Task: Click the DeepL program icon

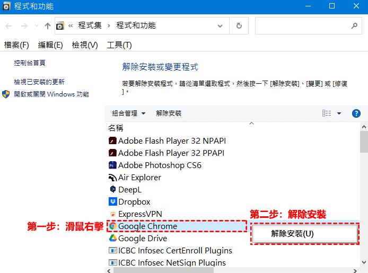Action: pyautogui.click(x=112, y=189)
